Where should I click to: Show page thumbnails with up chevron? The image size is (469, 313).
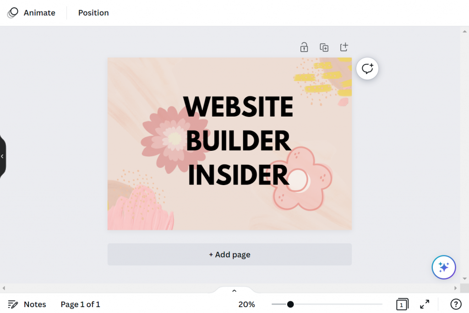click(x=234, y=291)
